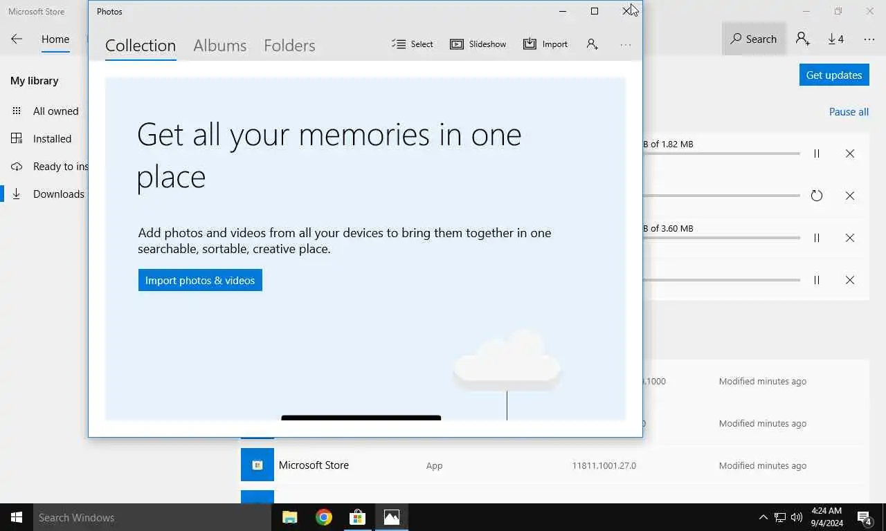
Task: Select All owned in My library
Action: point(44,111)
